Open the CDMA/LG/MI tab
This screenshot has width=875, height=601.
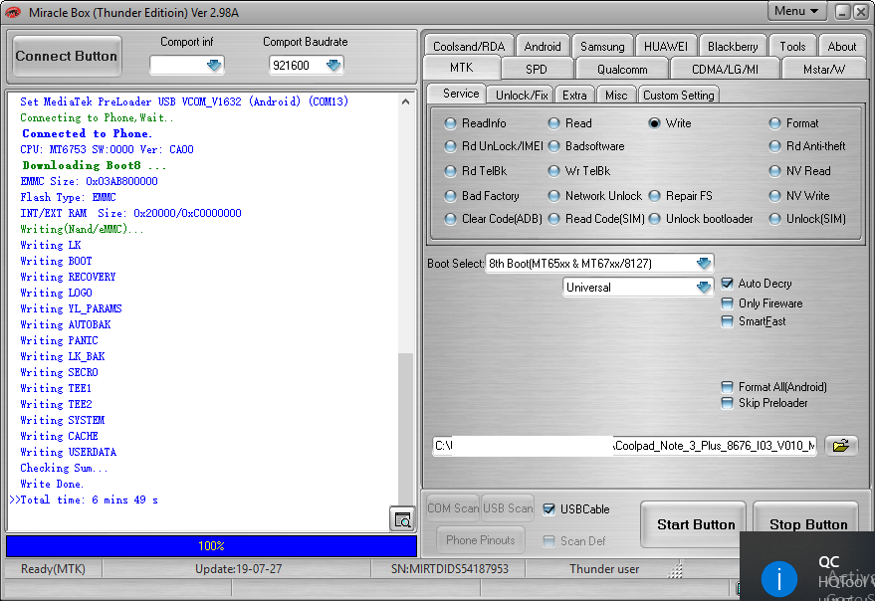725,70
